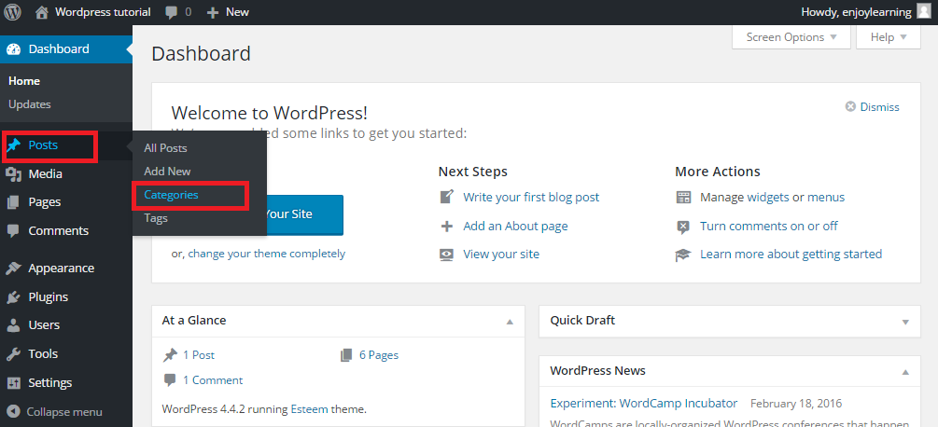Click the pencil icon beside Write your first blog post
This screenshot has height=427, width=938.
coord(446,197)
